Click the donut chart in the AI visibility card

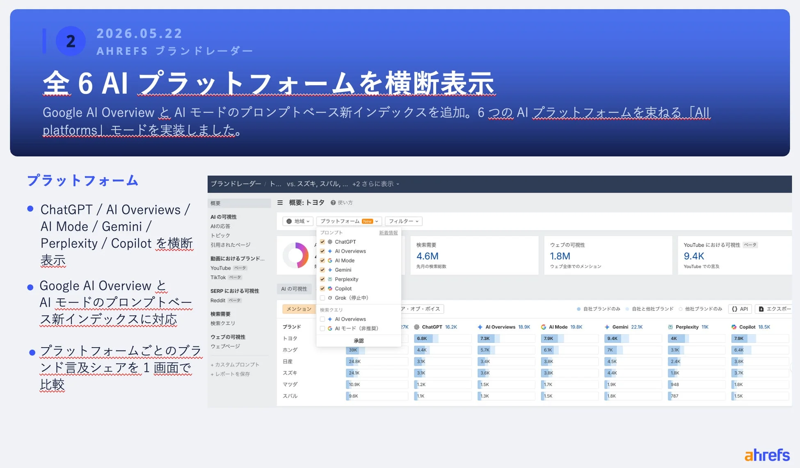point(296,255)
